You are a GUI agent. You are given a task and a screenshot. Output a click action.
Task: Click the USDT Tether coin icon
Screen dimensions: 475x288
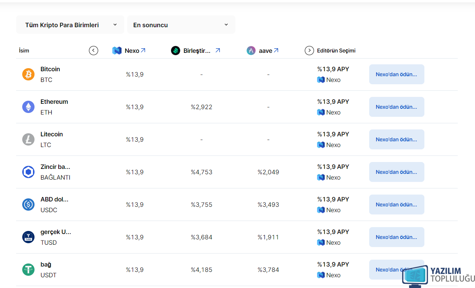[28, 270]
